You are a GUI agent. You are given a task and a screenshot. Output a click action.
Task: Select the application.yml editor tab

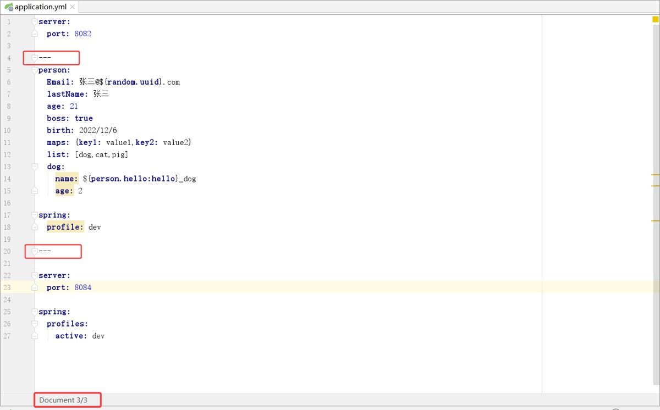(x=40, y=7)
